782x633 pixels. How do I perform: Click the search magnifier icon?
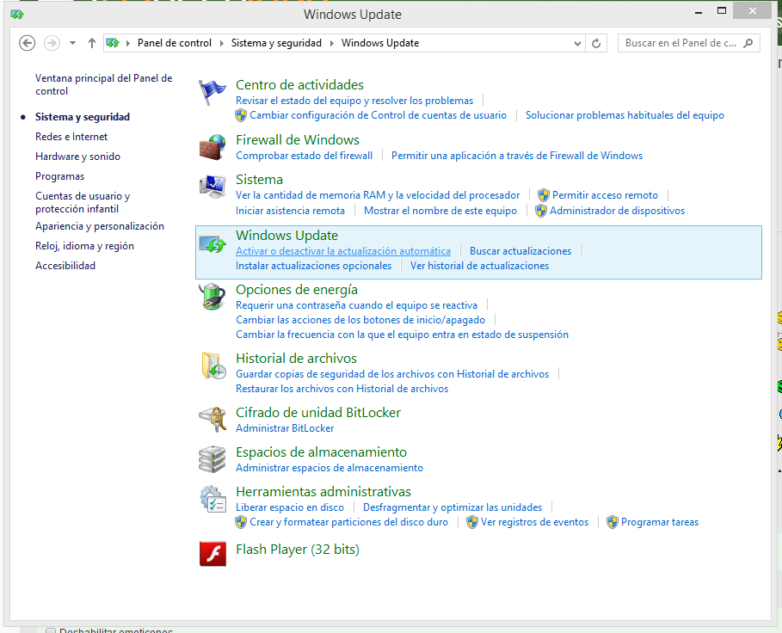(748, 43)
